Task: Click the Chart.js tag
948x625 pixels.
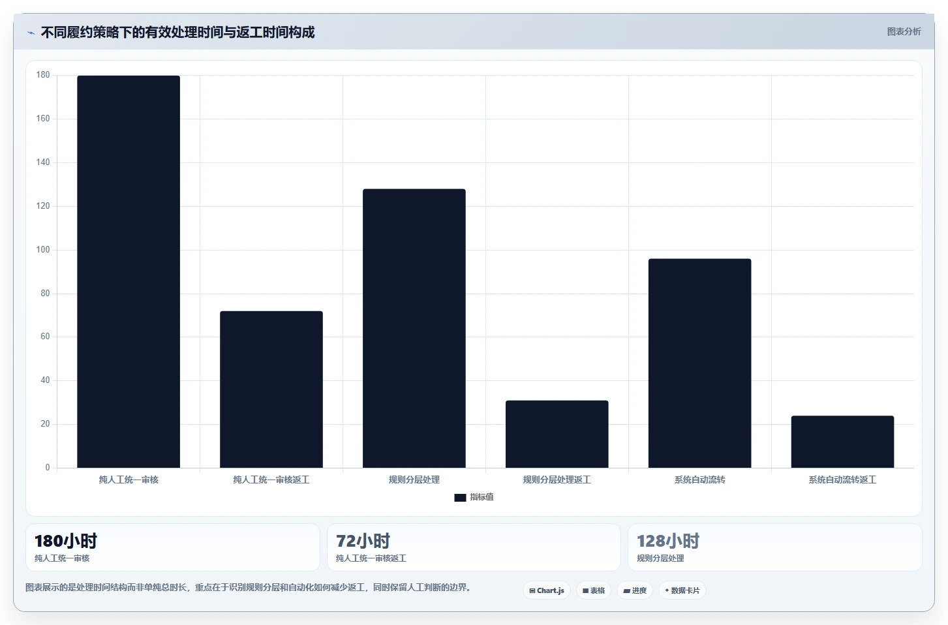Action: (x=547, y=590)
